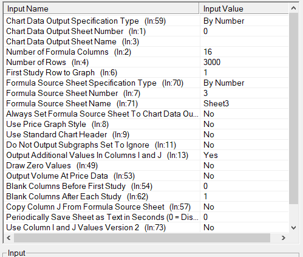
Task: Select Copy Column J From Formula Source Sheet
Action: click(x=146, y=207)
